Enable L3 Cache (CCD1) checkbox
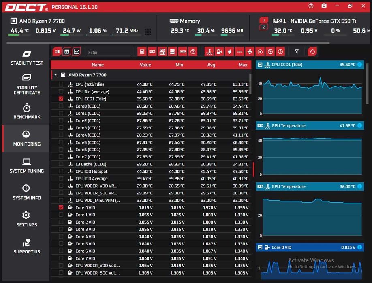Viewport: 372px width, 283px height. (61, 164)
